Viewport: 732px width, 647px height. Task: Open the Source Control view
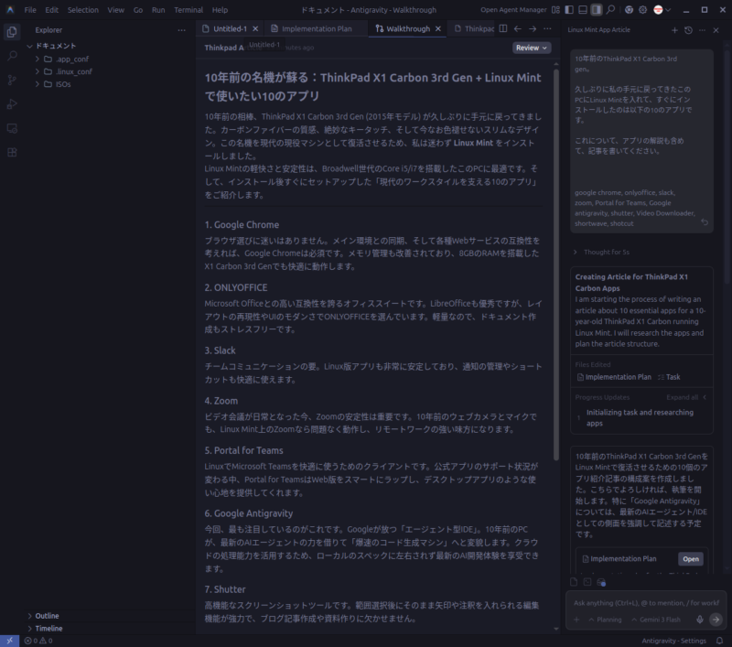pos(12,81)
